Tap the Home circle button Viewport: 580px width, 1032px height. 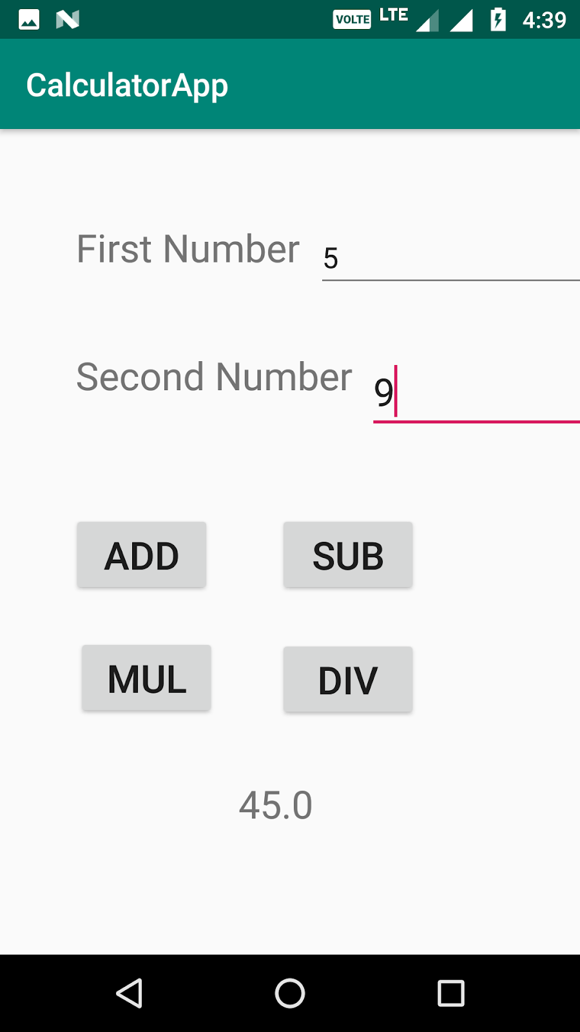(290, 993)
